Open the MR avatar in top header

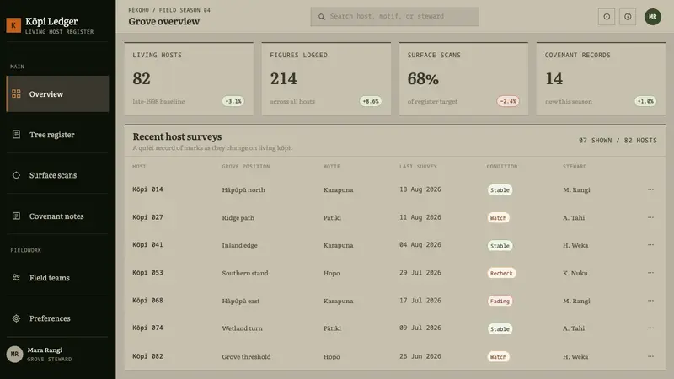click(x=652, y=17)
